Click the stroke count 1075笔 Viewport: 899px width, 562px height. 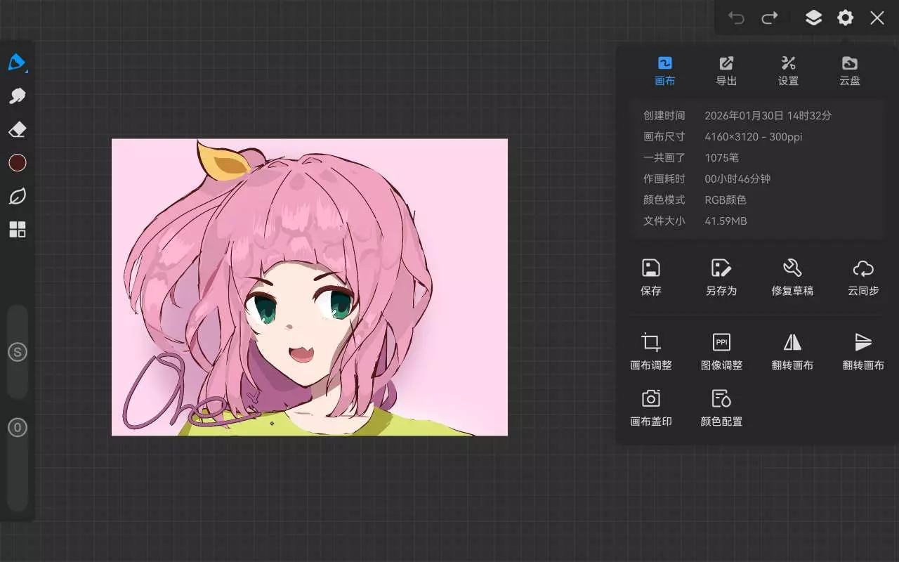click(721, 157)
